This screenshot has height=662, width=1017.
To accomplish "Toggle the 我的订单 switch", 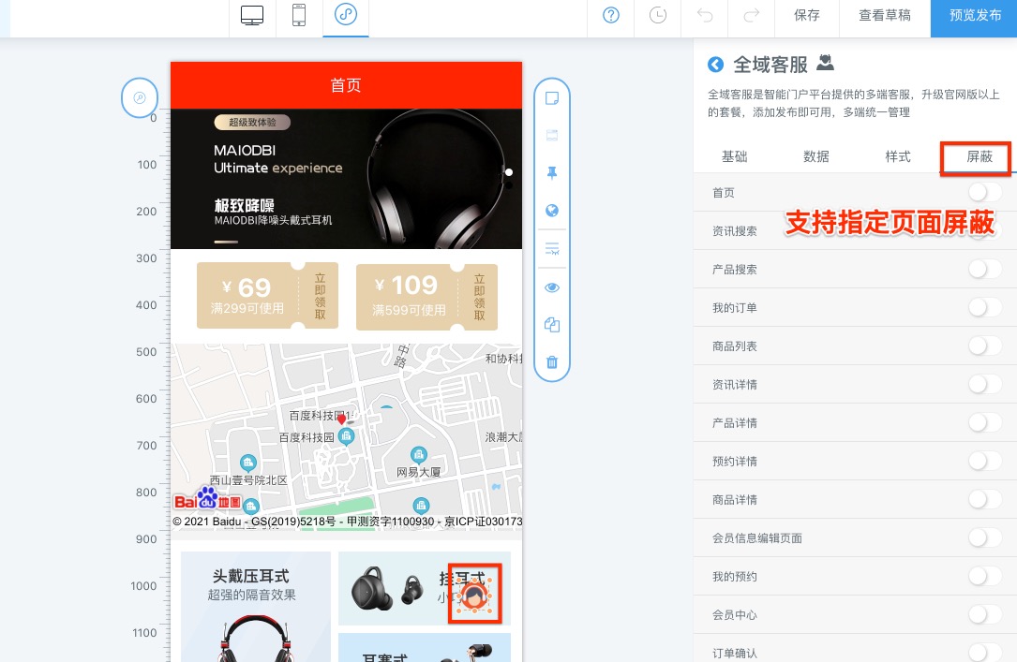I will pyautogui.click(x=984, y=308).
